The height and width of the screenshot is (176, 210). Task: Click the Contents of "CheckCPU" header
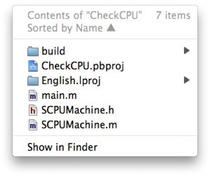tap(85, 15)
